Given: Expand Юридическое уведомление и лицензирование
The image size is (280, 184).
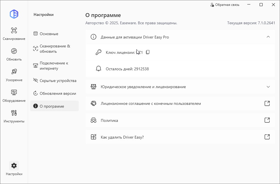Looking at the screenshot, I should point(268,87).
